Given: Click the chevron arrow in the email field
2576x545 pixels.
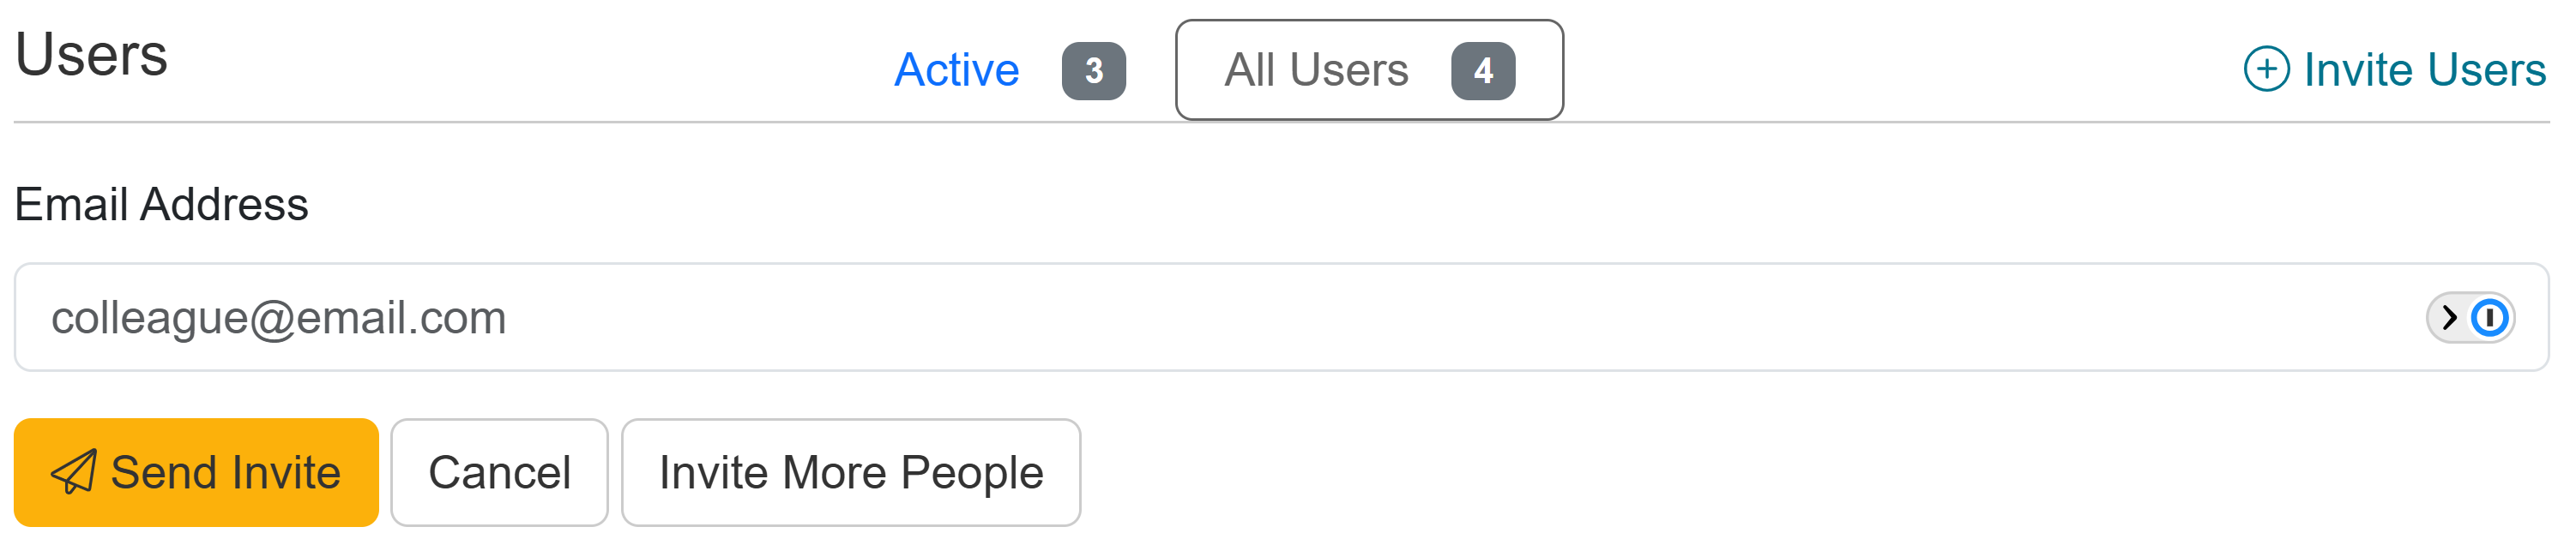Looking at the screenshot, I should (x=2449, y=319).
